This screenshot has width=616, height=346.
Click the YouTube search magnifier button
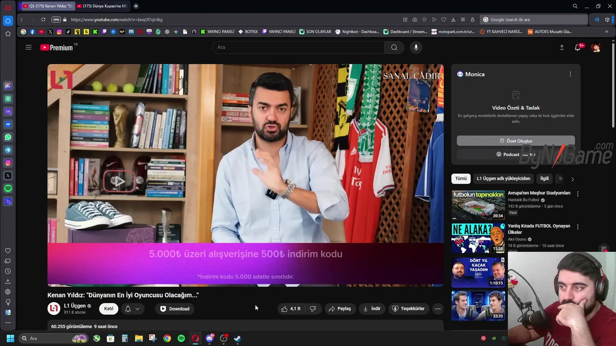[x=394, y=47]
